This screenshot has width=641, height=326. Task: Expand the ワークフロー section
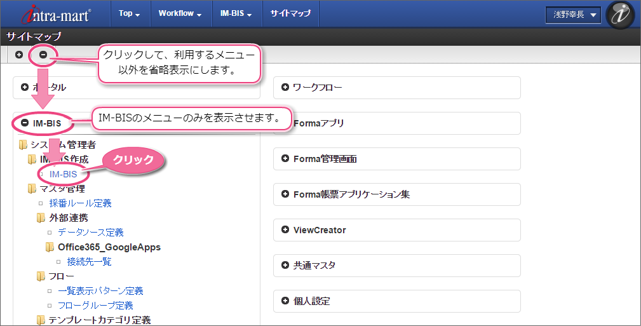point(285,87)
